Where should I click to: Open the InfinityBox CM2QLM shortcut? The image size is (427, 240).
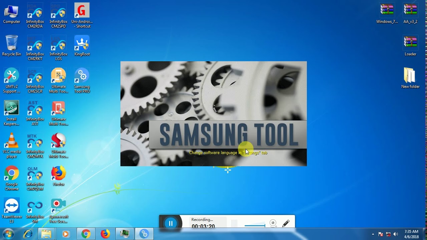tap(35, 178)
